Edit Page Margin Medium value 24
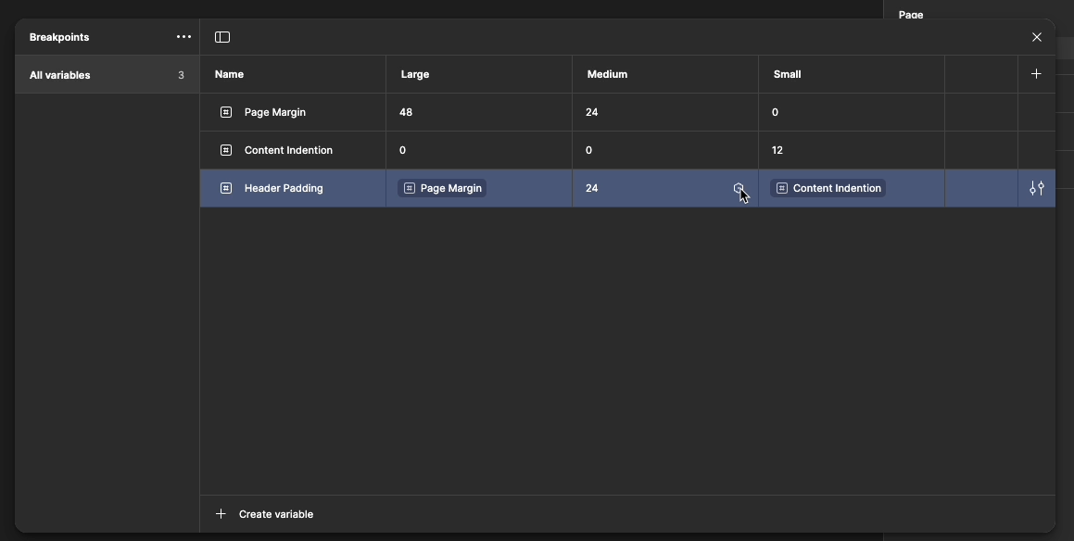The image size is (1074, 541). pyautogui.click(x=665, y=112)
